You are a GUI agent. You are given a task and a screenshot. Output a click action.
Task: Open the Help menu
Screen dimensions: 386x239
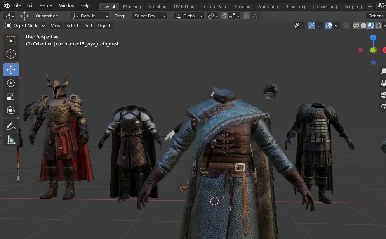pos(85,5)
